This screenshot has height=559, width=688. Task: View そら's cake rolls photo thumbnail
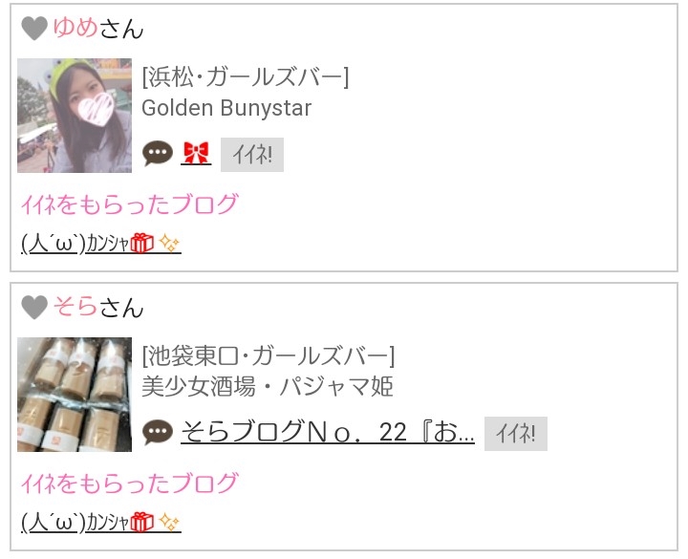(x=75, y=395)
